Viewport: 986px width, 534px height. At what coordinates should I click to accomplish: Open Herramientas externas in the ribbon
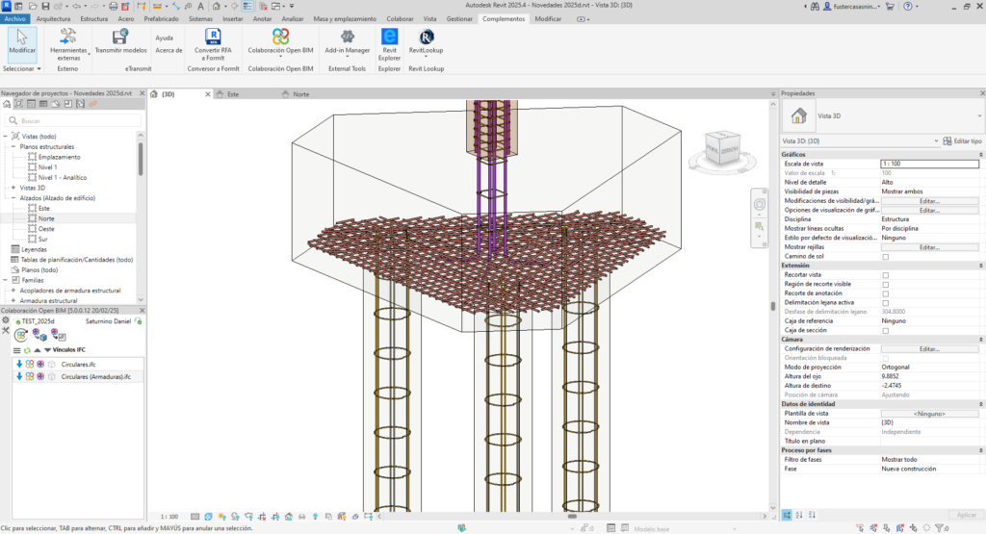(68, 38)
